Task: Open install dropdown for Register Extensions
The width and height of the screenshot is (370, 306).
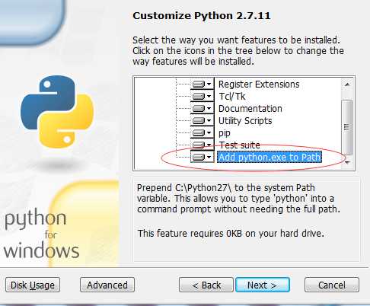Action: click(x=203, y=84)
